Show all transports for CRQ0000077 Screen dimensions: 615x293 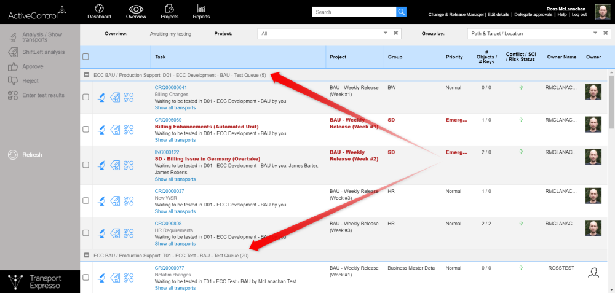point(175,288)
